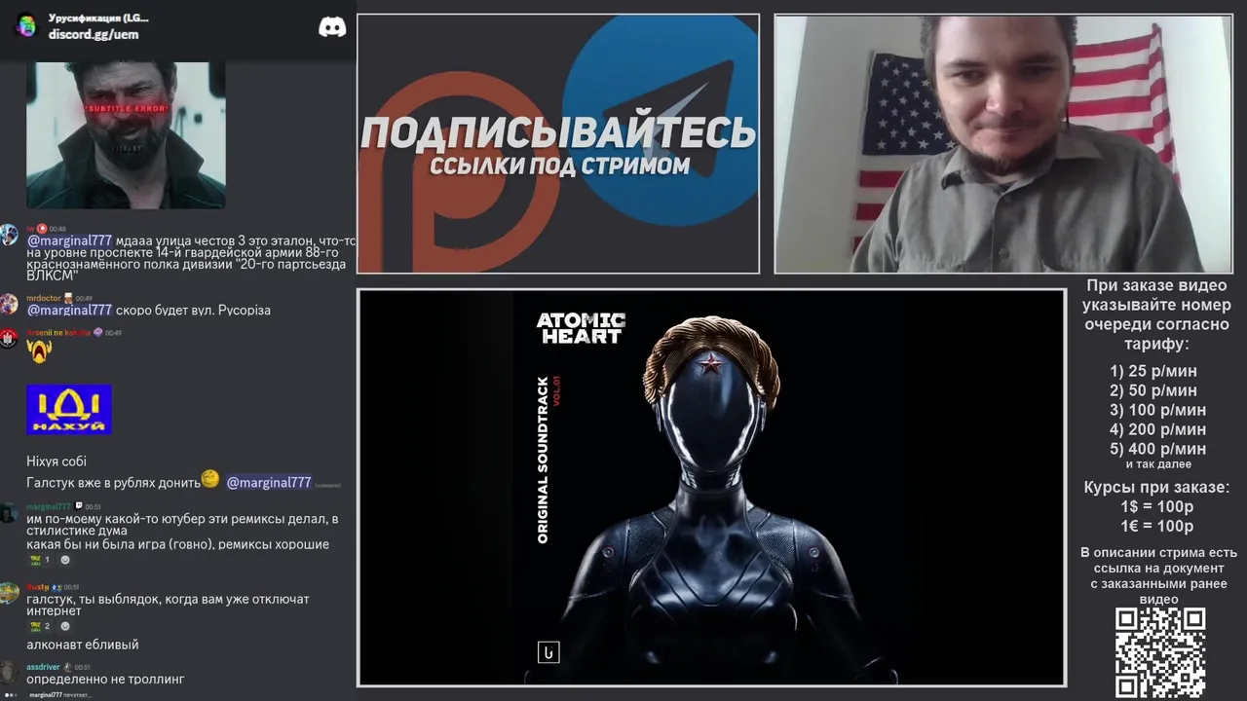Click the username mrdoctor
The height and width of the screenshot is (701, 1247).
[44, 298]
